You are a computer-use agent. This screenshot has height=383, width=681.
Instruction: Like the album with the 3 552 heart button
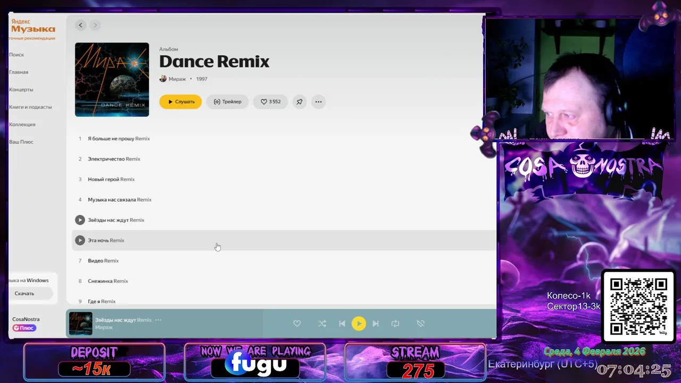270,102
